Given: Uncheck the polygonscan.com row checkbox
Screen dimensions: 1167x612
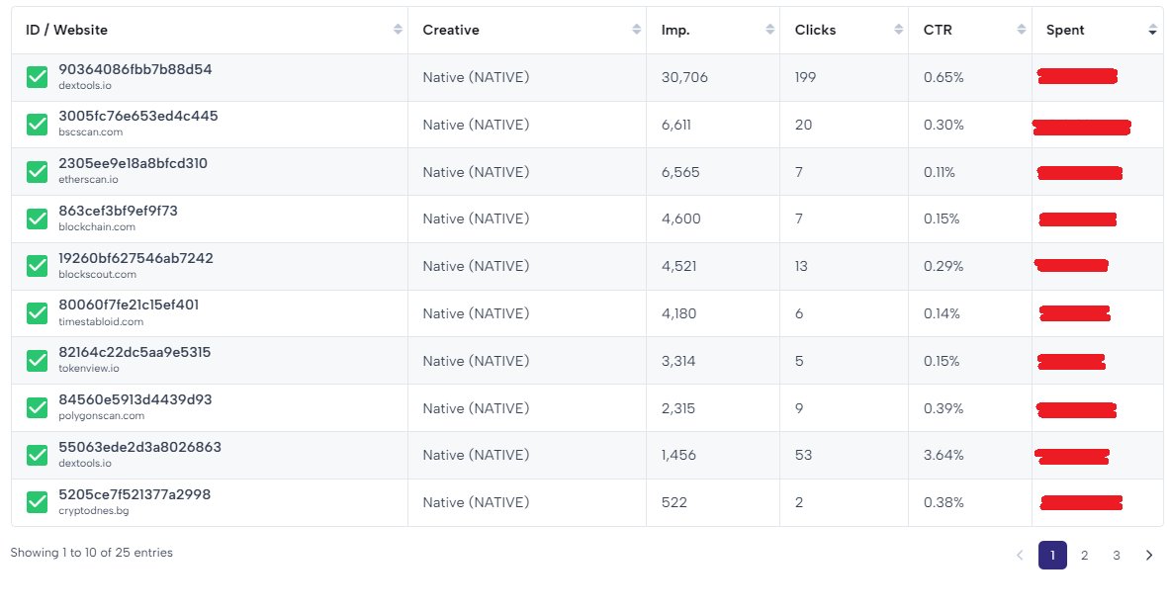Looking at the screenshot, I should pyautogui.click(x=38, y=407).
